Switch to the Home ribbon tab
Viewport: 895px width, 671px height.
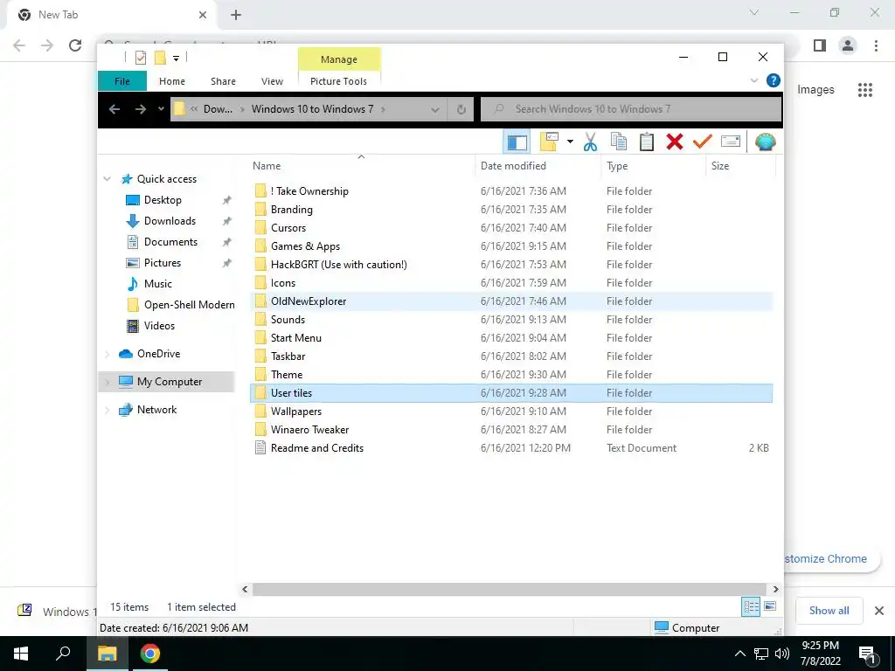172,81
